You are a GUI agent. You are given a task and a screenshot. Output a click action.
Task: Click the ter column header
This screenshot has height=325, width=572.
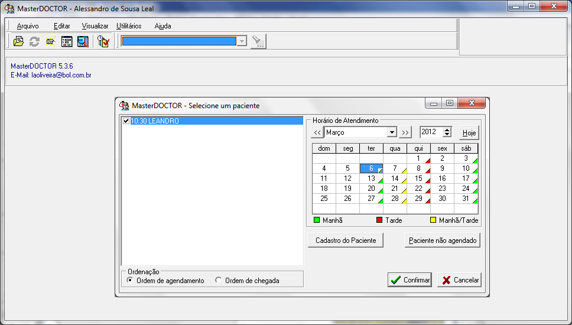371,148
